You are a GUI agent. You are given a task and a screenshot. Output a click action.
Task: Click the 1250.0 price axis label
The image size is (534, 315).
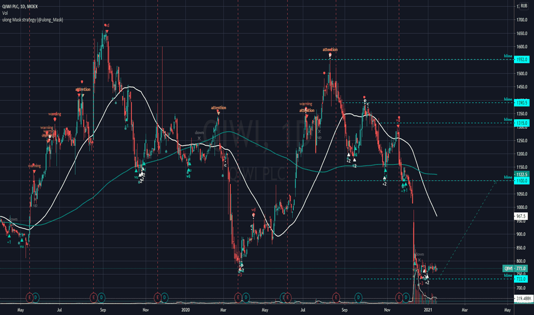[522, 141]
